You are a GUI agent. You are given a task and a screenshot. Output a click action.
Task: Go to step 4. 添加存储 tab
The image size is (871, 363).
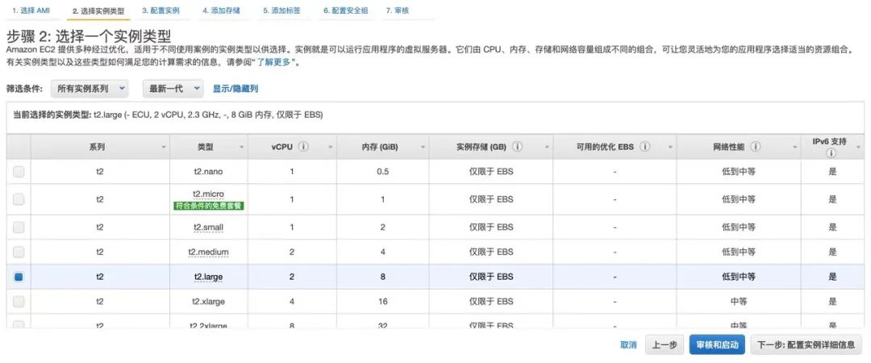tap(221, 10)
